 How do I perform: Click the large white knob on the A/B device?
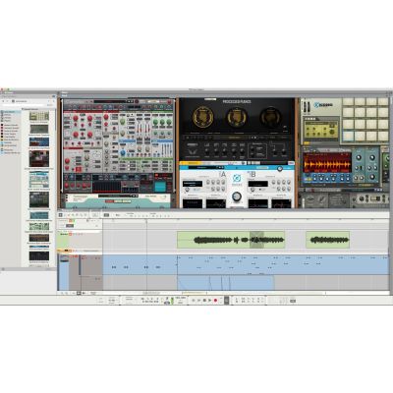(x=237, y=196)
